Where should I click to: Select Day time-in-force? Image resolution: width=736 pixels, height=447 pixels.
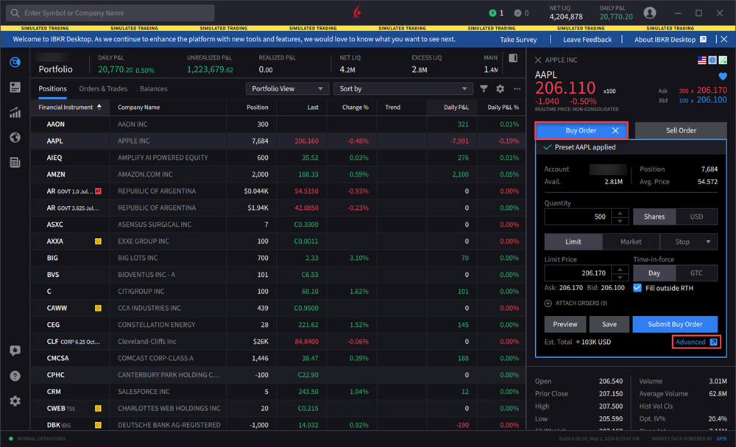pyautogui.click(x=654, y=272)
